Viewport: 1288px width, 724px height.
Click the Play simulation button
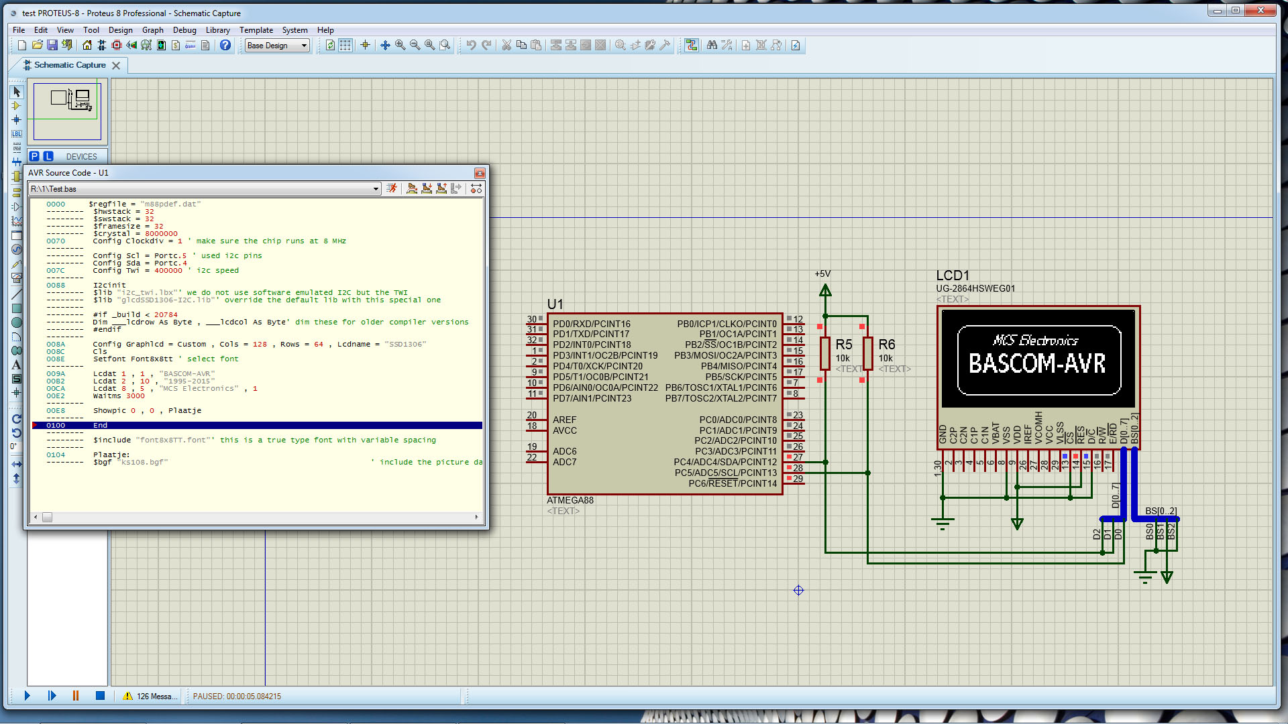[x=27, y=696]
